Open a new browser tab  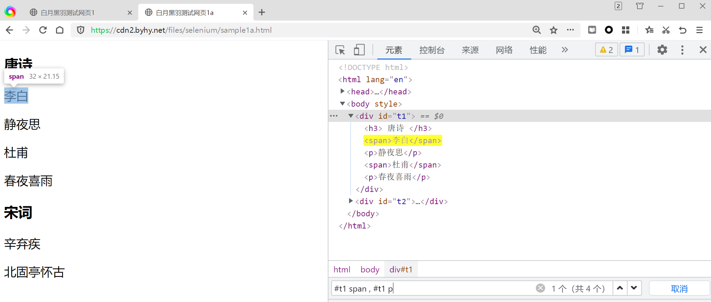tap(262, 13)
